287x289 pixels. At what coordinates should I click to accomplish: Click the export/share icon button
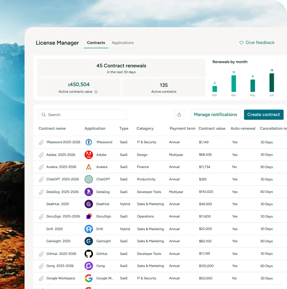tap(179, 115)
